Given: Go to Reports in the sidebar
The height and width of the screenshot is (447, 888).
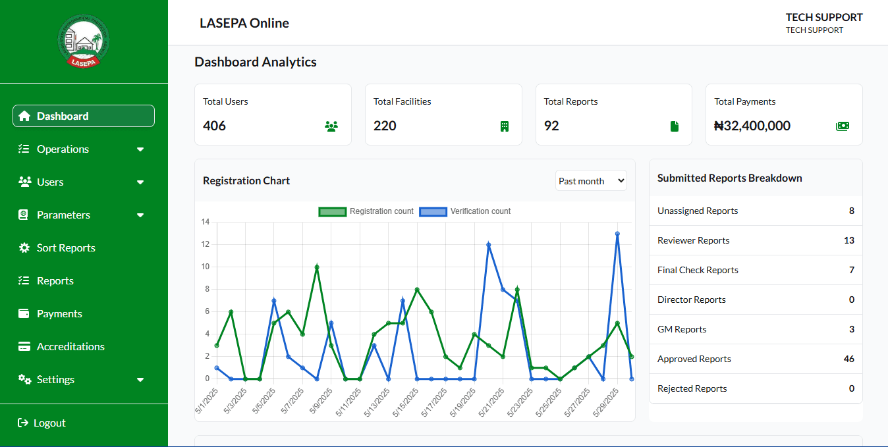Looking at the screenshot, I should click(55, 280).
